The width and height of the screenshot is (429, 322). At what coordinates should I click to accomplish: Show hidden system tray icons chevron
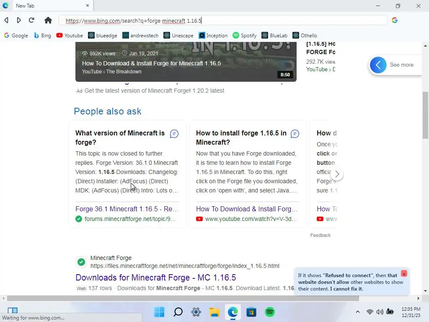358,312
